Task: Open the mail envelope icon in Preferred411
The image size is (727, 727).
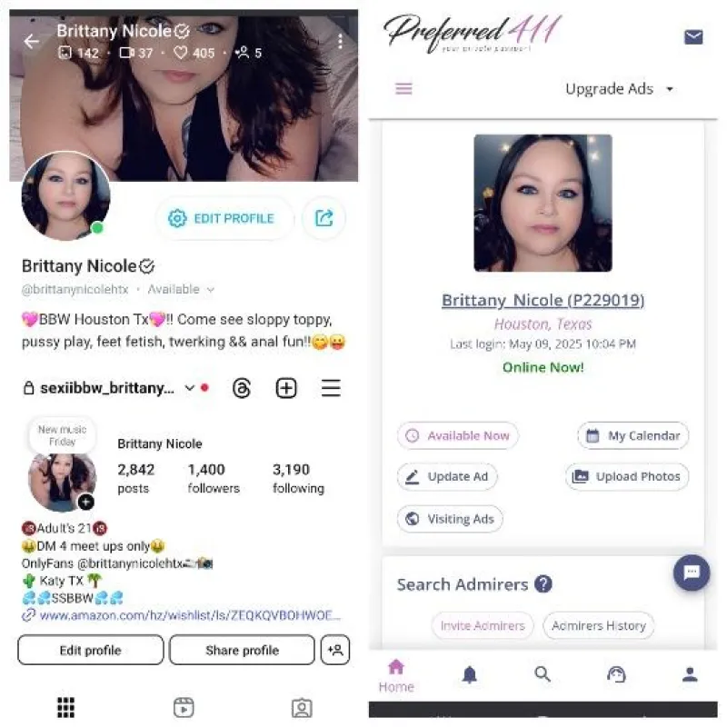Action: click(693, 37)
